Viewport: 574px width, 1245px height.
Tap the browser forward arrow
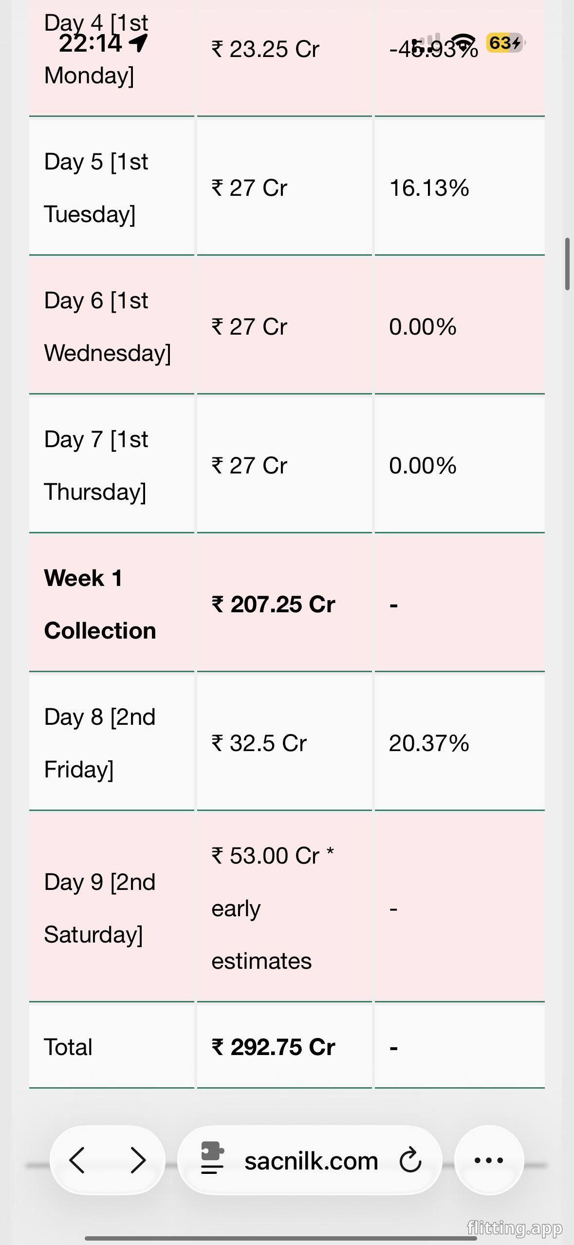(138, 1160)
